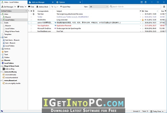Open the column picker icon
Screen dimensions: 167x113
(x=165, y=11)
